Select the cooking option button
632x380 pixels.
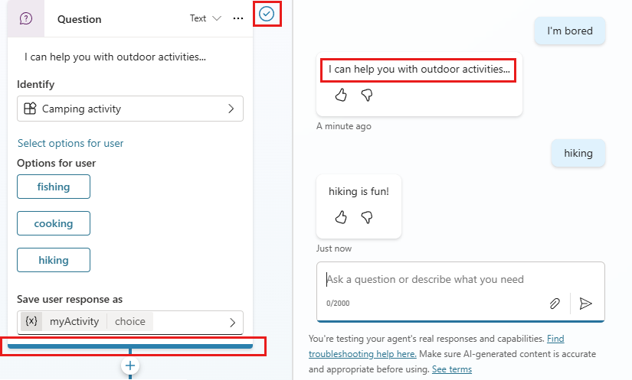(x=54, y=223)
